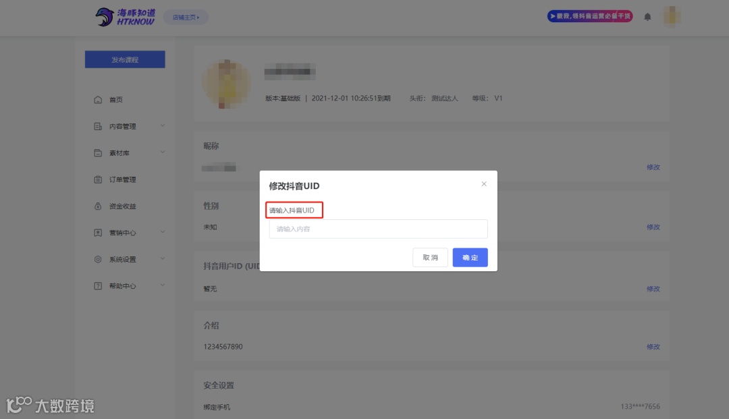
Task: Click the 资金收益 money bag icon
Action: click(x=98, y=206)
